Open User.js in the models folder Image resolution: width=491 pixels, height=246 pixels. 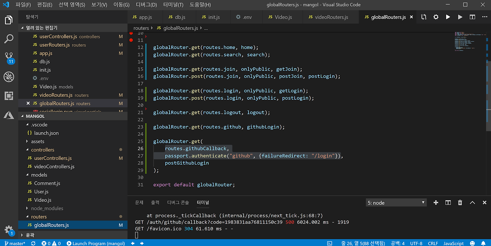[x=41, y=192]
